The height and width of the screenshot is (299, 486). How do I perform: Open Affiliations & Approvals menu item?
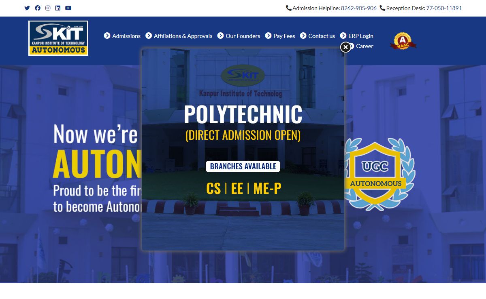pyautogui.click(x=183, y=36)
